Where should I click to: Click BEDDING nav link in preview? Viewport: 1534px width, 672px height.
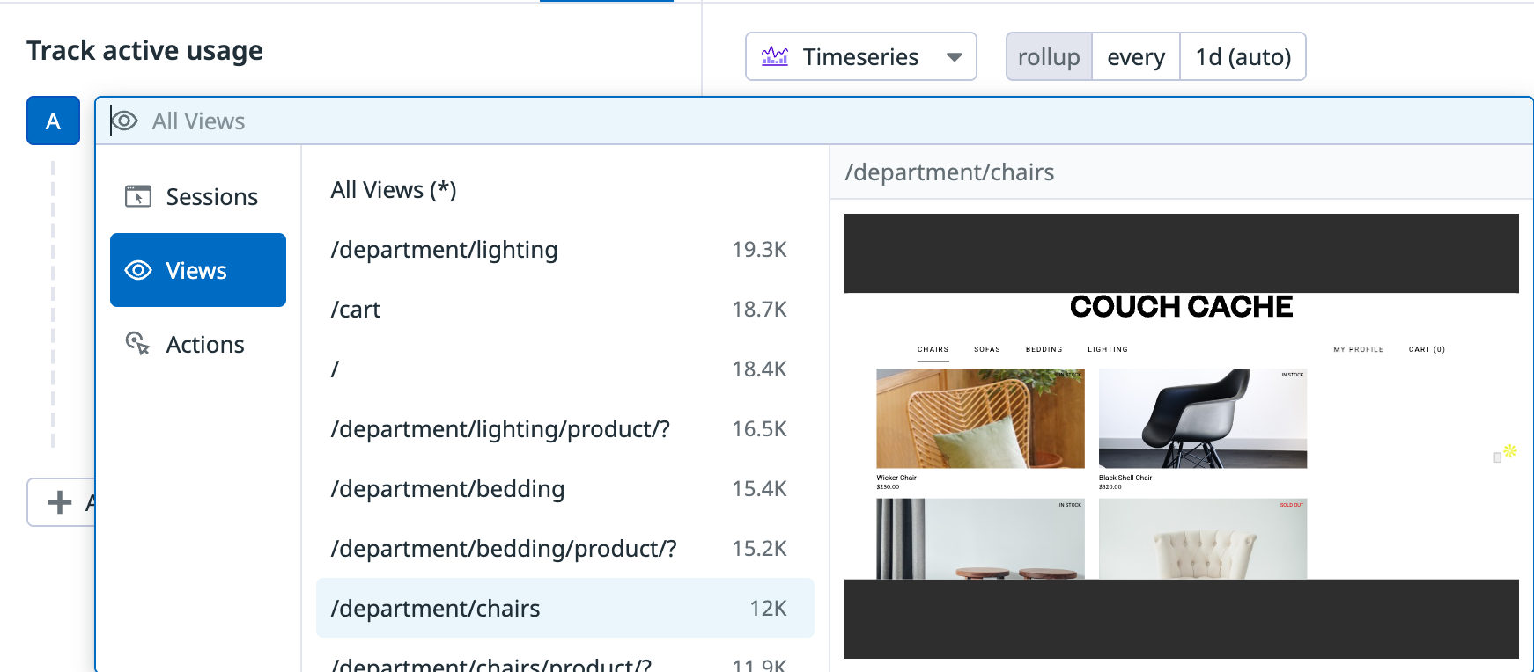pos(1044,349)
